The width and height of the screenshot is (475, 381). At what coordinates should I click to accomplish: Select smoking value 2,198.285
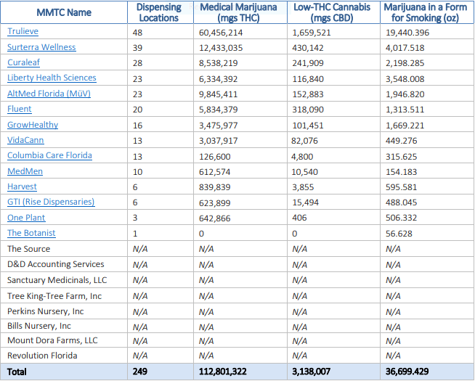click(405, 63)
